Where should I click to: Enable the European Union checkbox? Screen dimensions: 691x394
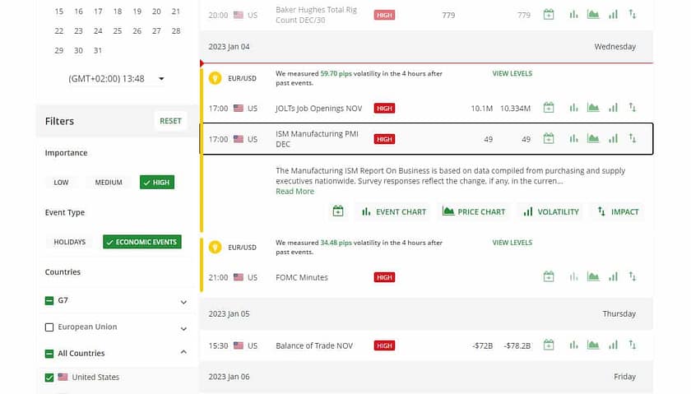coord(49,327)
